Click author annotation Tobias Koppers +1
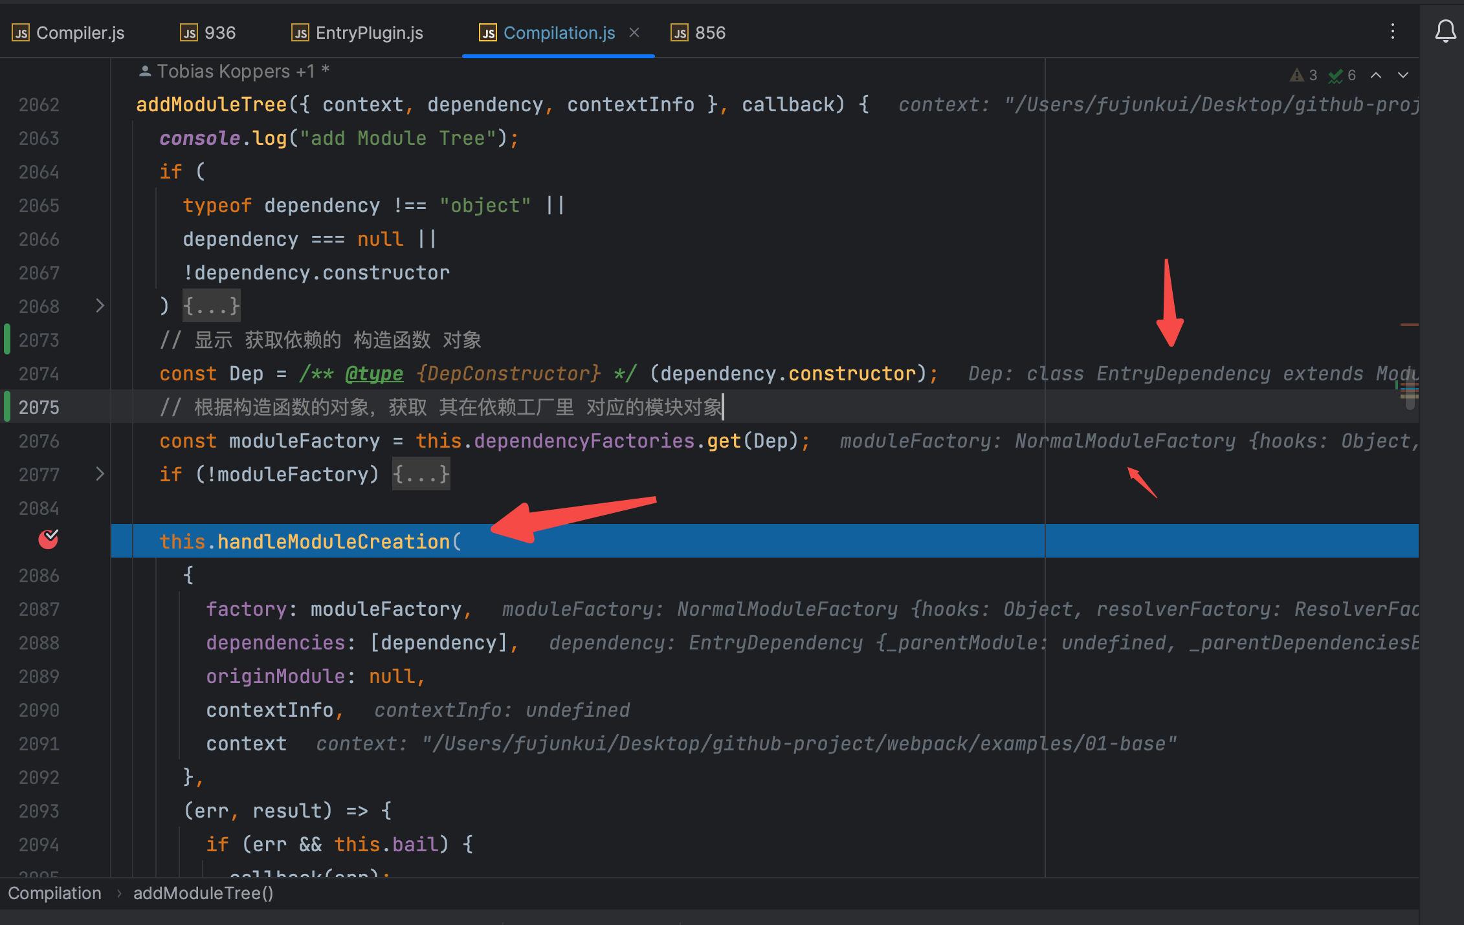 [235, 71]
